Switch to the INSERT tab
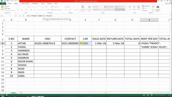172x97 pixels. point(16,4)
